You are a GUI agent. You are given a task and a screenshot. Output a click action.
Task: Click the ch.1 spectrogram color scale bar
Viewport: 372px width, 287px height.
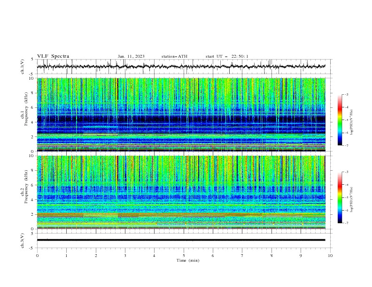[340, 120]
